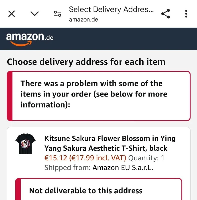Viewport: 197px width, 200px height.
Task: Click the 'Amazon EU S.a.r.L.' seller name
Action: point(123,167)
